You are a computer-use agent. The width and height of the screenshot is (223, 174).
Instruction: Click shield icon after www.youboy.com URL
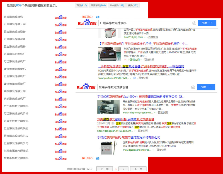click(134, 78)
